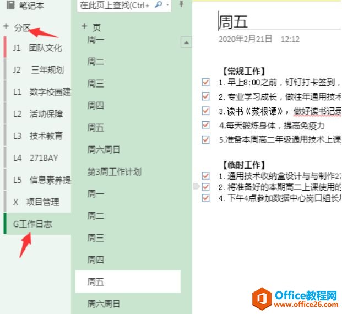Pin the page pane with the pushpin icon

point(181,4)
